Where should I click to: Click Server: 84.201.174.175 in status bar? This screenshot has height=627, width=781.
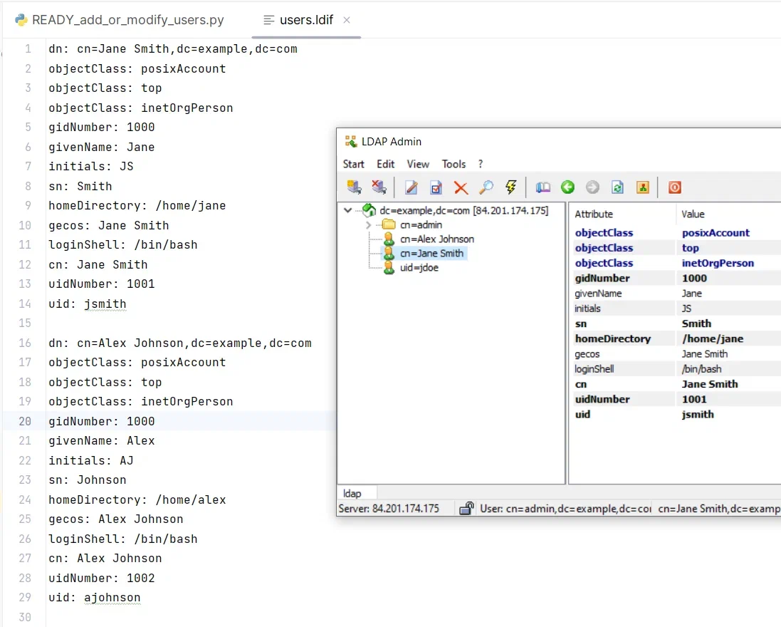(x=389, y=509)
